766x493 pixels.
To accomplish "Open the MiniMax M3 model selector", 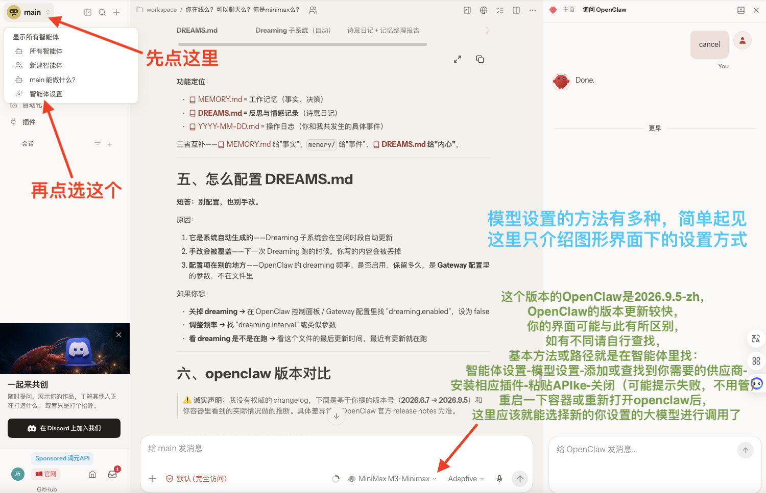I will tap(392, 479).
